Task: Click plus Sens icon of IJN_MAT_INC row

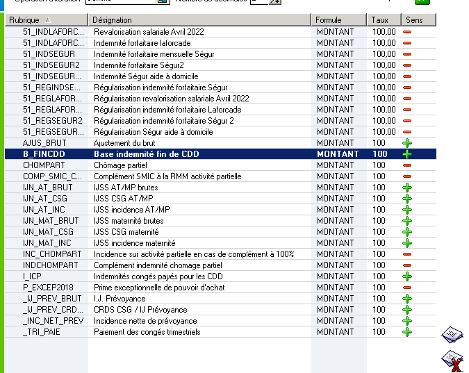Action: [407, 243]
